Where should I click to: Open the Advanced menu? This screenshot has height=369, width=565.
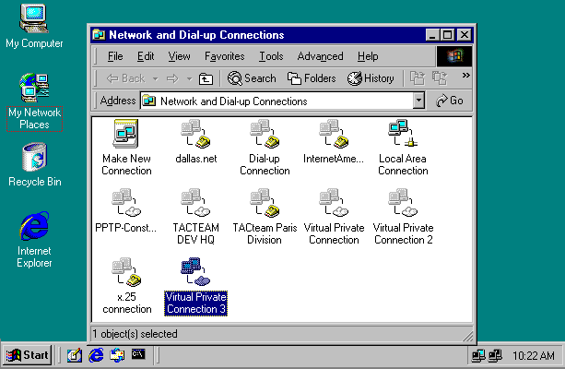(320, 56)
